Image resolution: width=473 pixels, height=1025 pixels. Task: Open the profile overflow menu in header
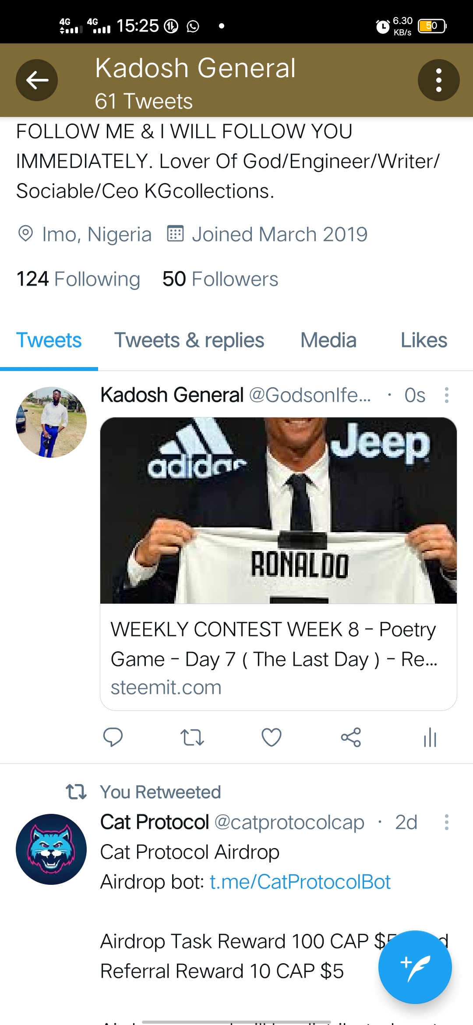[438, 80]
